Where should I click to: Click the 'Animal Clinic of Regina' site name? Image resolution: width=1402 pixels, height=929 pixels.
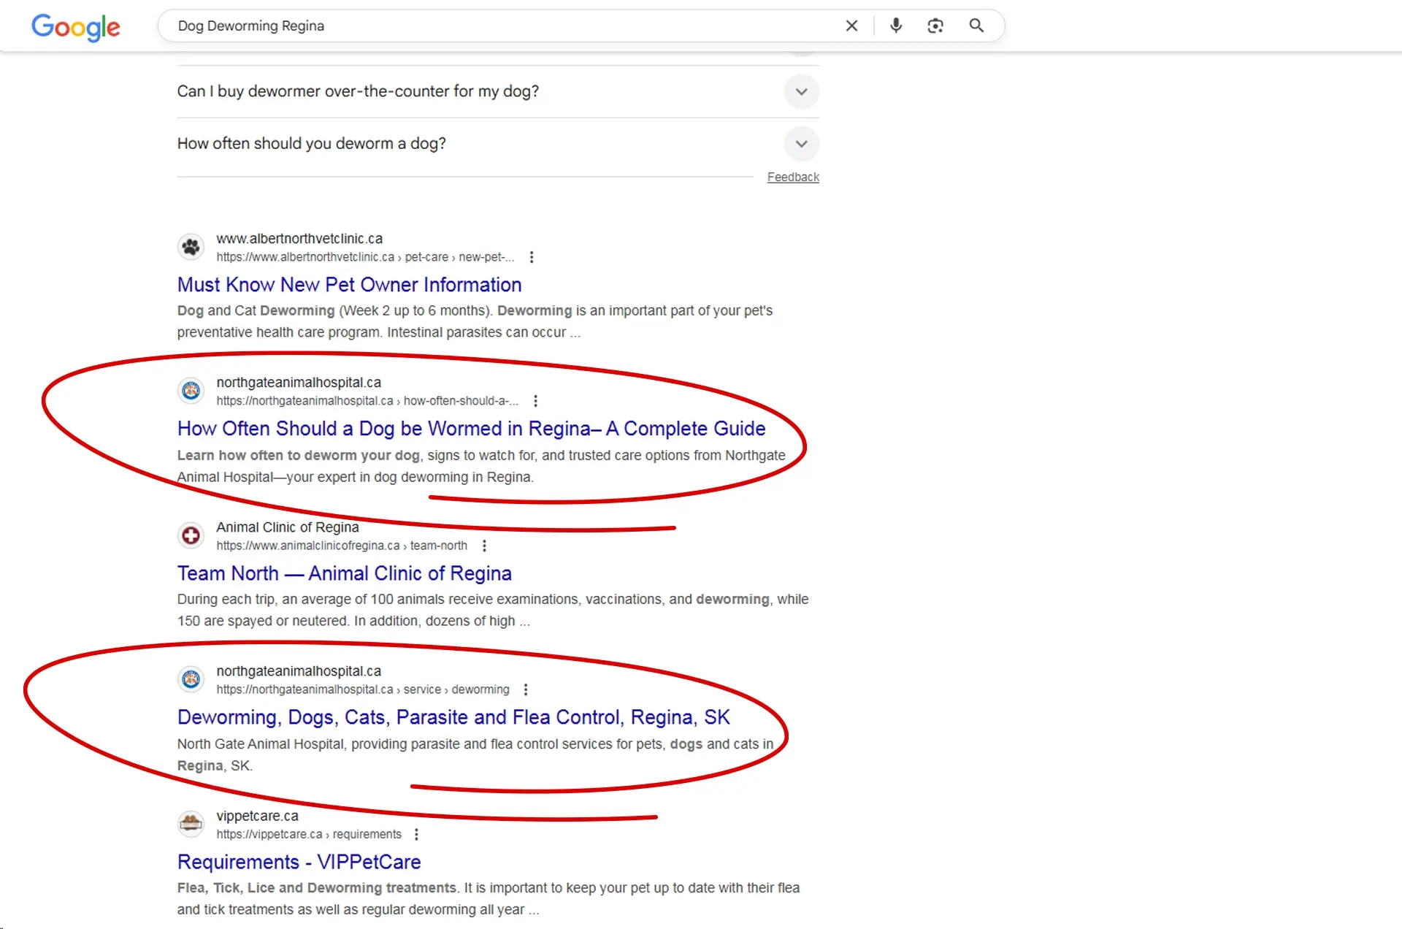coord(288,527)
